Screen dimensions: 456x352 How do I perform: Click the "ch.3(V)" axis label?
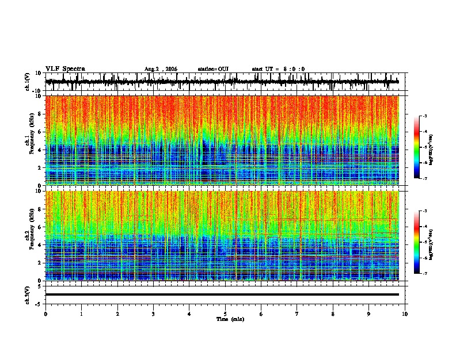(28, 295)
